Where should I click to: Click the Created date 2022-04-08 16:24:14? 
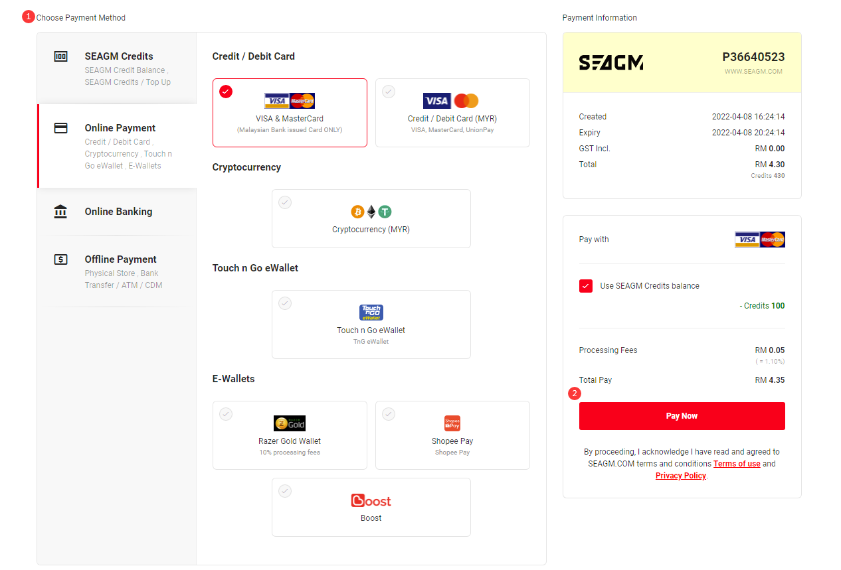pyautogui.click(x=748, y=117)
